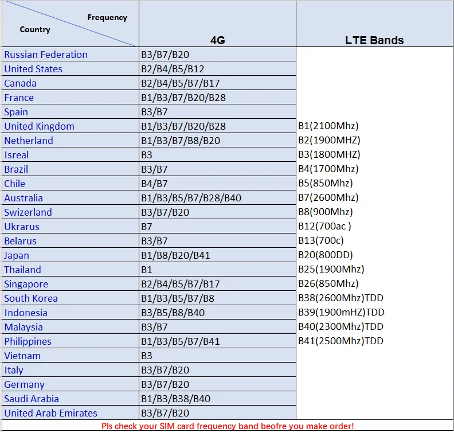Select the LTE Bands column header

coord(374,24)
